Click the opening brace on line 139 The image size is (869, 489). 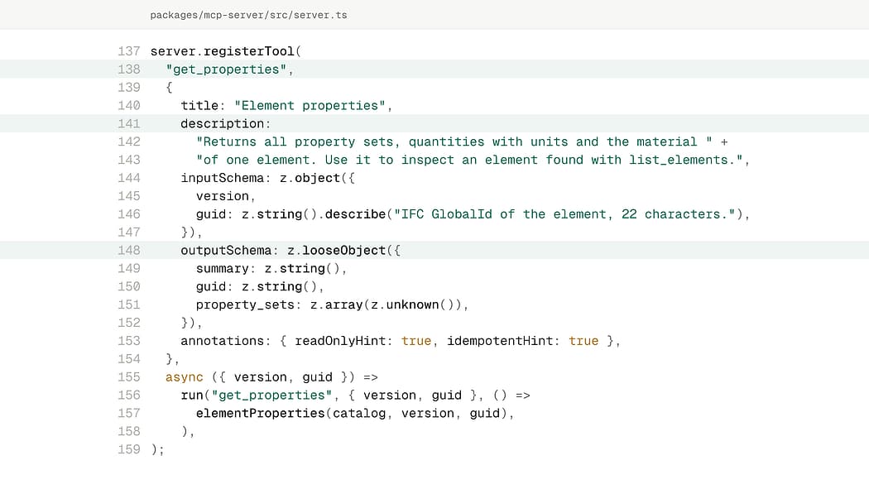[169, 88]
